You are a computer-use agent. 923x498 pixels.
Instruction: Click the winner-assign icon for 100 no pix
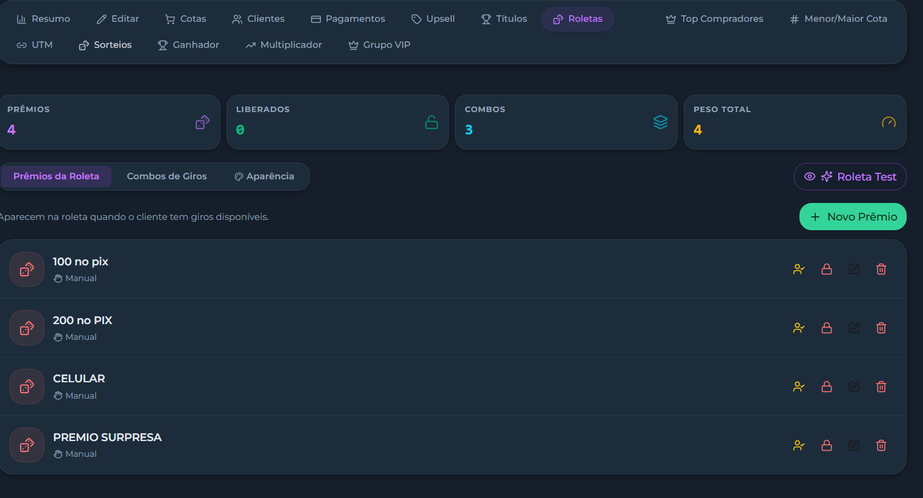[x=799, y=269]
